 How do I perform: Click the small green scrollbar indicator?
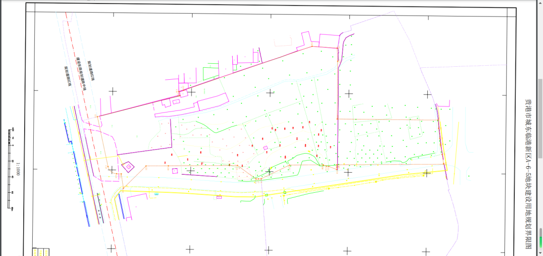[x=540, y=242]
